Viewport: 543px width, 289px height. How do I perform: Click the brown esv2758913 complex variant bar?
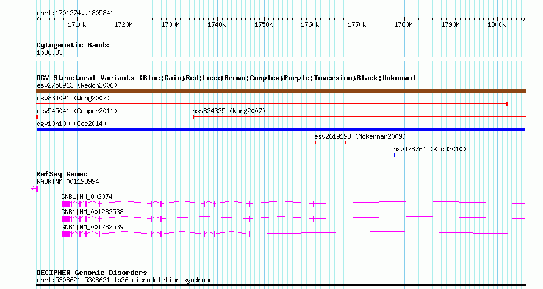coord(281,91)
